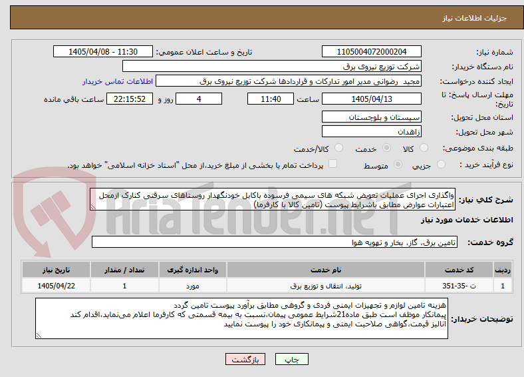Click the announcement date field 1405/04/08 - 11:30
The width and height of the screenshot is (524, 377).
pyautogui.click(x=103, y=51)
